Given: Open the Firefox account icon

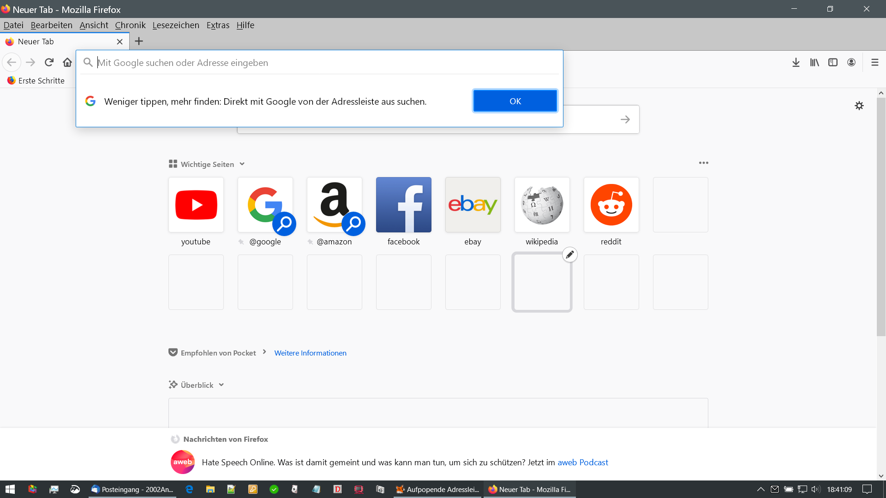Looking at the screenshot, I should pyautogui.click(x=851, y=62).
